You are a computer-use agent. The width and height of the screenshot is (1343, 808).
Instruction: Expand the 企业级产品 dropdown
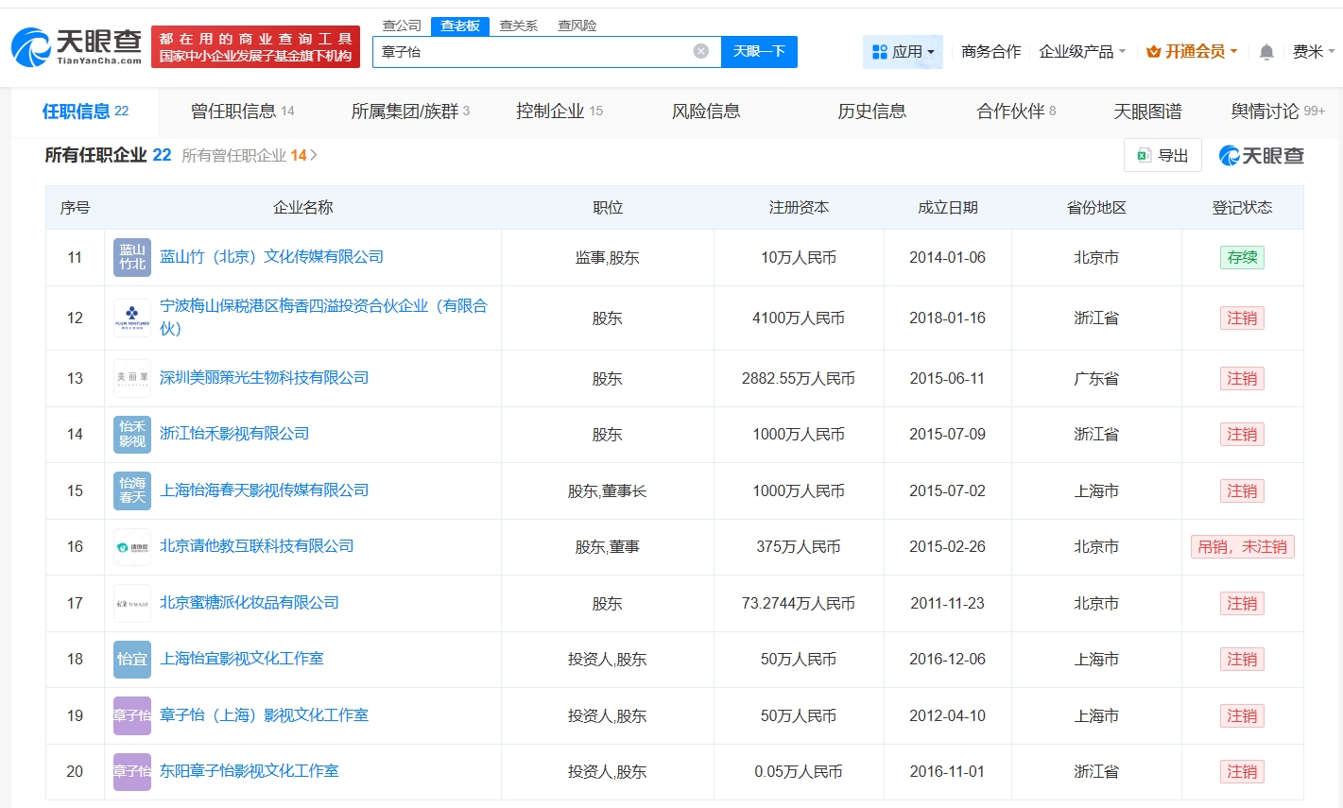click(x=1082, y=52)
